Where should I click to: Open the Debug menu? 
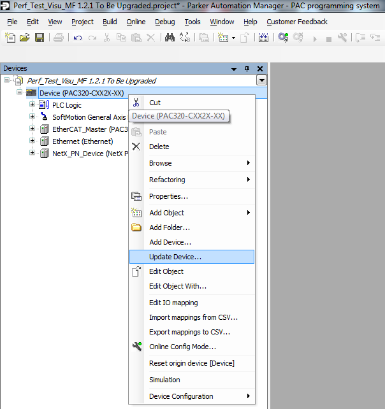click(x=164, y=22)
